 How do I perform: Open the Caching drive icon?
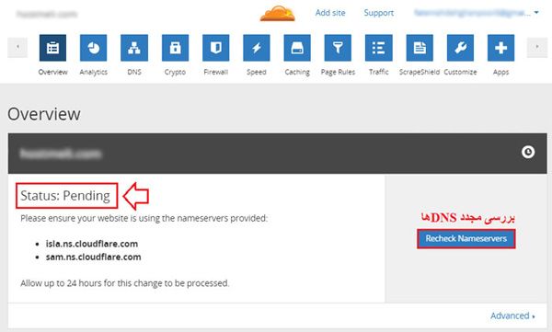(x=297, y=48)
